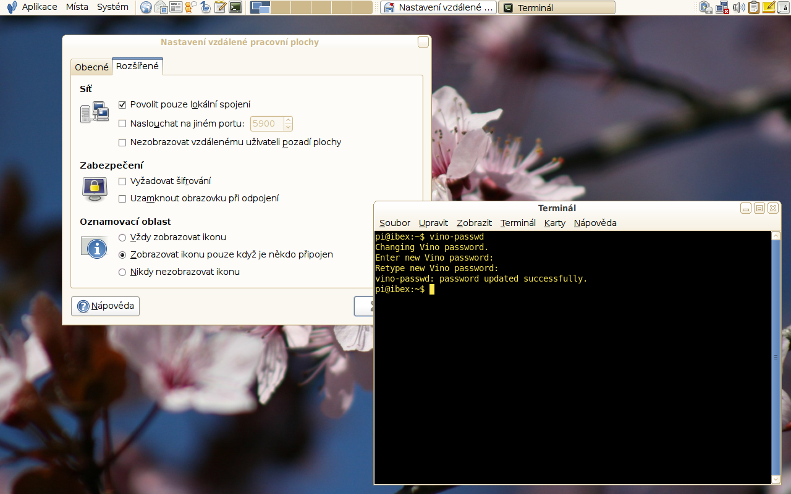The height and width of the screenshot is (494, 791).
Task: Increase the port number with the up arrow
Action: pos(288,120)
